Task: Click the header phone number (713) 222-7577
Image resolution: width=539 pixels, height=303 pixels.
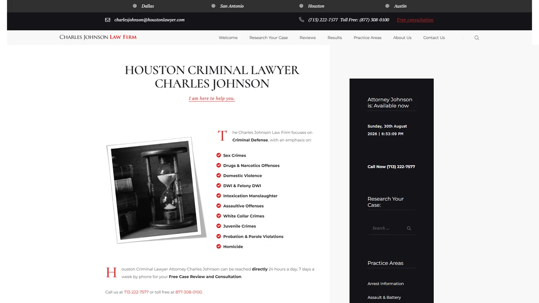Action: [x=323, y=20]
